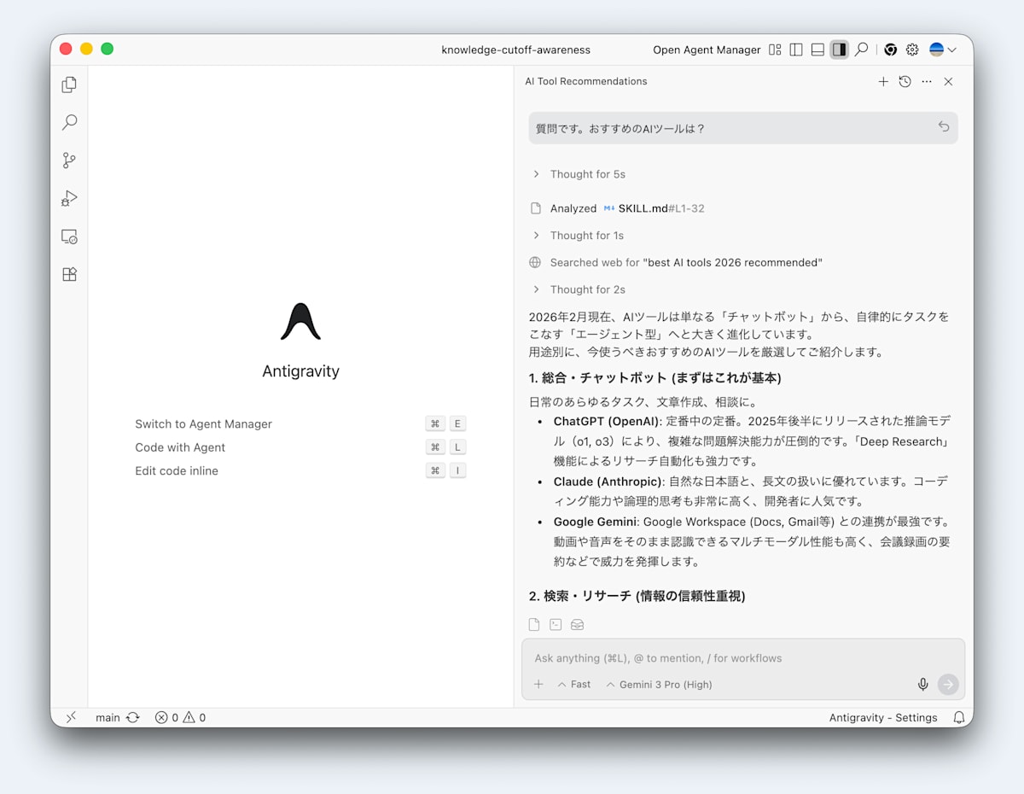Open the account avatar dropdown
The height and width of the screenshot is (794, 1024).
[x=942, y=50]
